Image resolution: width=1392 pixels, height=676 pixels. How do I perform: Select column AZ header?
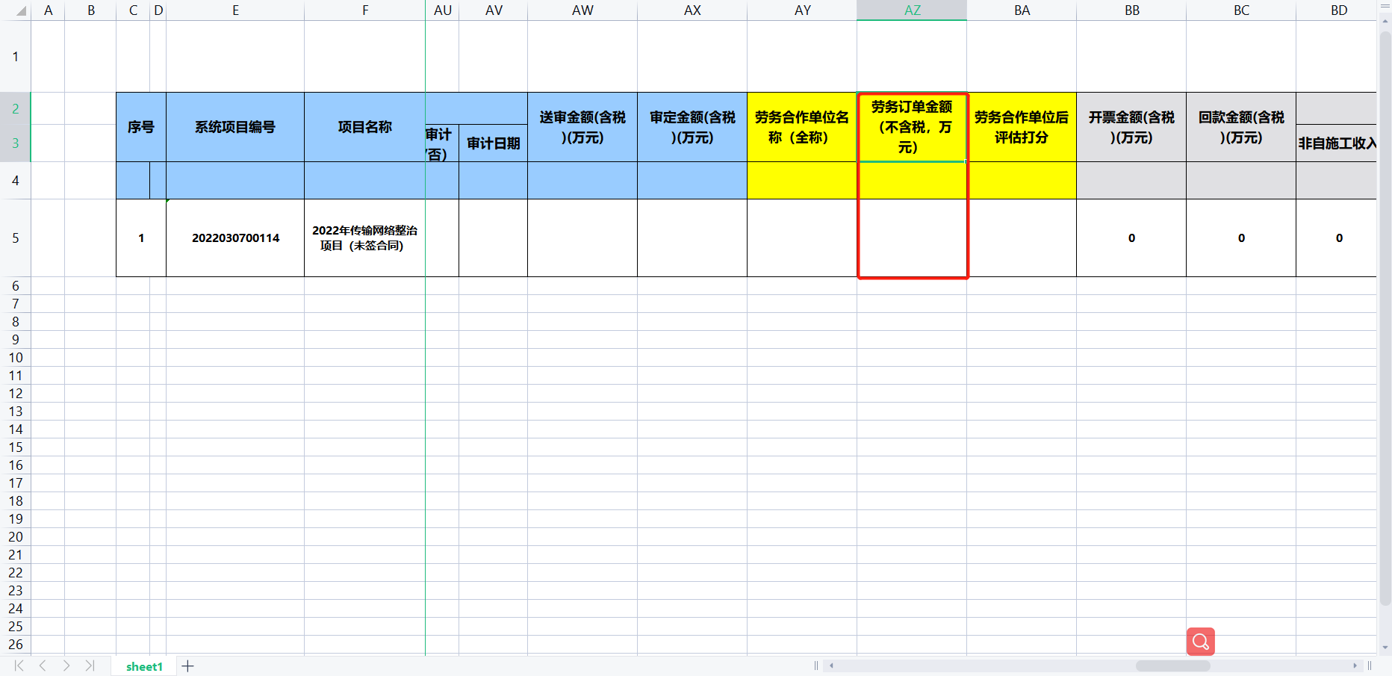912,10
